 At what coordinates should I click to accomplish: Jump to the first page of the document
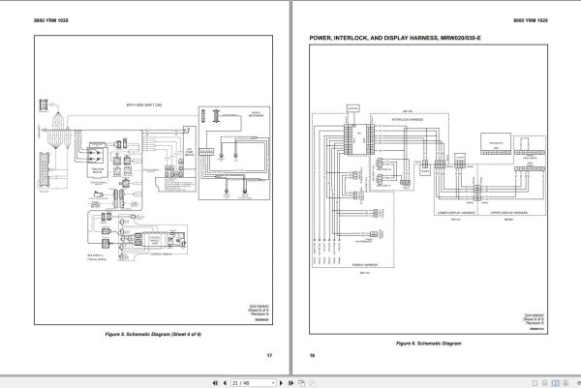click(215, 383)
